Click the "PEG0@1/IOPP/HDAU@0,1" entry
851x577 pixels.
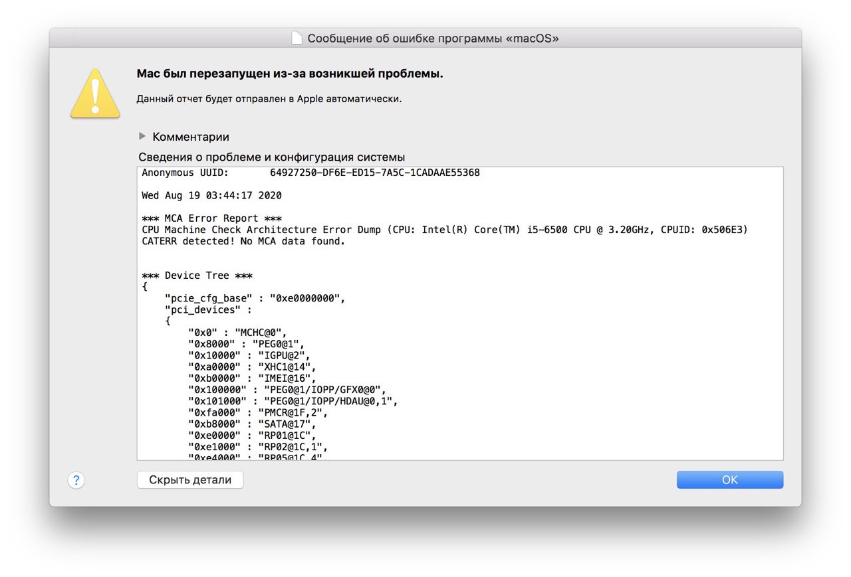pos(293,401)
